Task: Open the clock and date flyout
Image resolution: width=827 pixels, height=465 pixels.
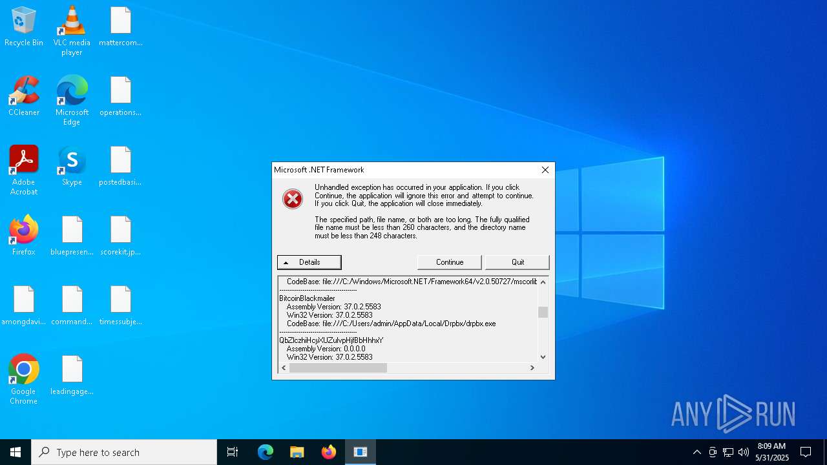Action: pyautogui.click(x=771, y=452)
